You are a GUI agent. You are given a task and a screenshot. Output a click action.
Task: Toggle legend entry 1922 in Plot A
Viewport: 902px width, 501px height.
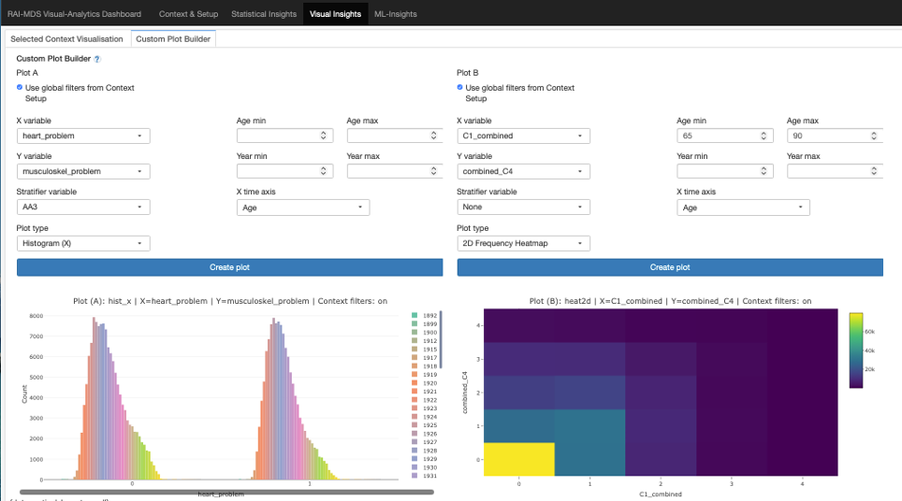tap(425, 400)
